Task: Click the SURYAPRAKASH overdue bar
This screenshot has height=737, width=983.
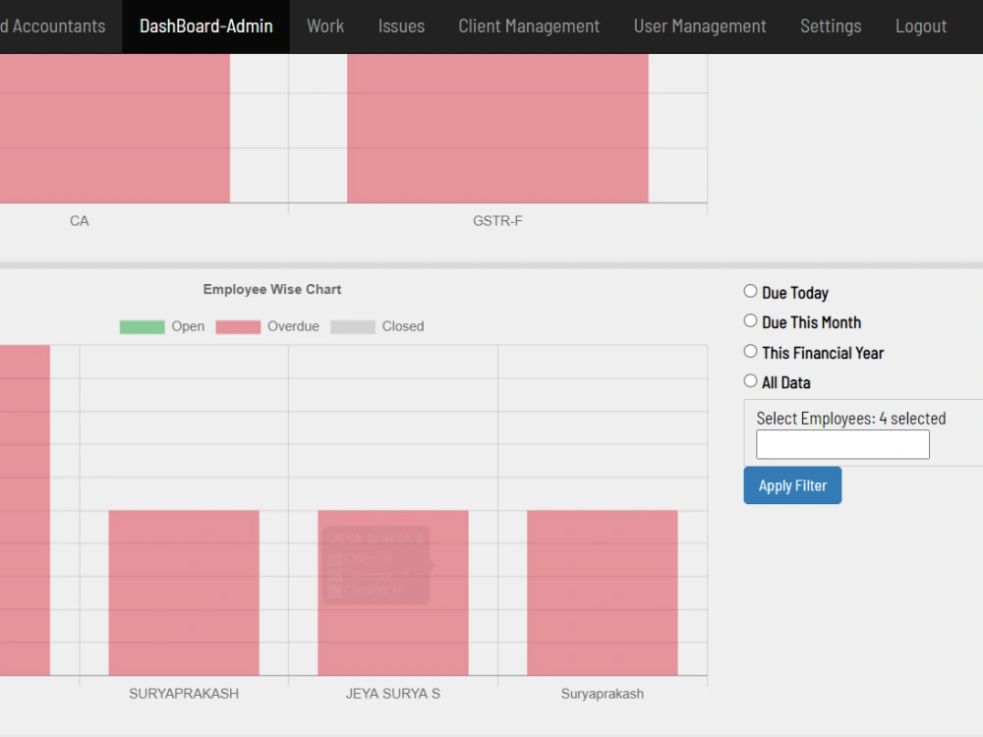Action: coord(184,593)
